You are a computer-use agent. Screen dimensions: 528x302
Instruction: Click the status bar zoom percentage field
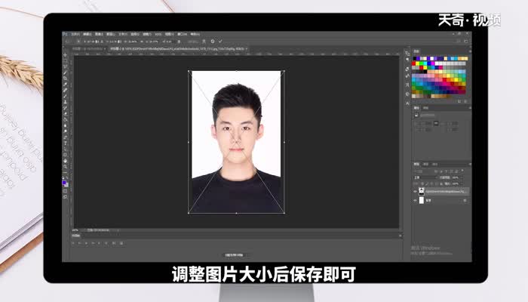point(75,230)
